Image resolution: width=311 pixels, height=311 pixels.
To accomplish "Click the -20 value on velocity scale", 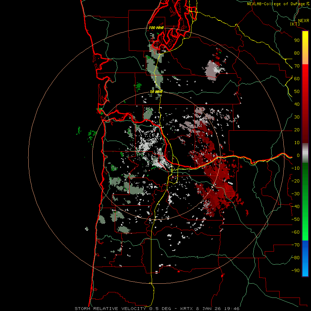I will coord(295,181).
